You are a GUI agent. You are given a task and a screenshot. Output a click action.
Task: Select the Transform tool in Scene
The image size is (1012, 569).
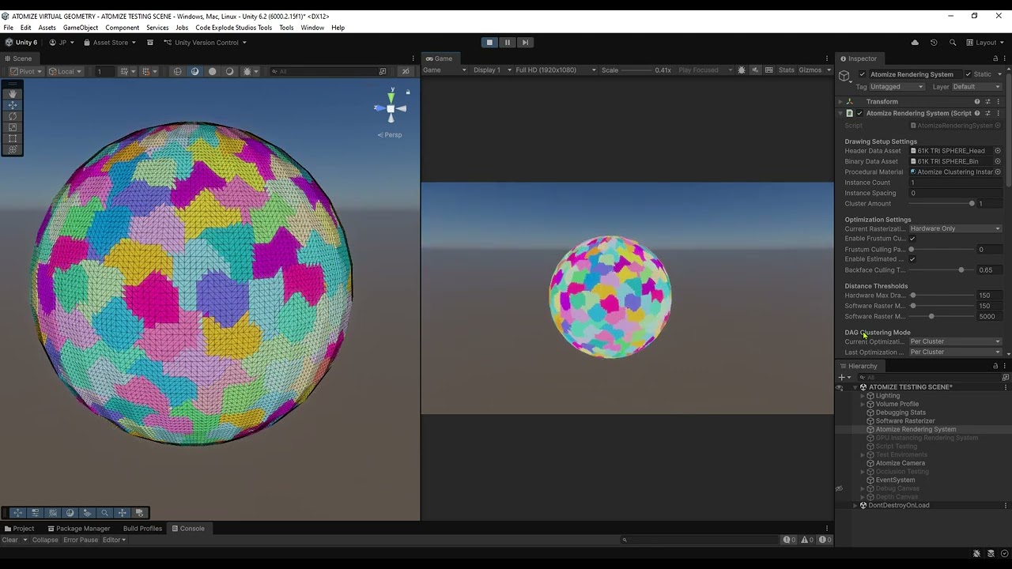click(13, 149)
